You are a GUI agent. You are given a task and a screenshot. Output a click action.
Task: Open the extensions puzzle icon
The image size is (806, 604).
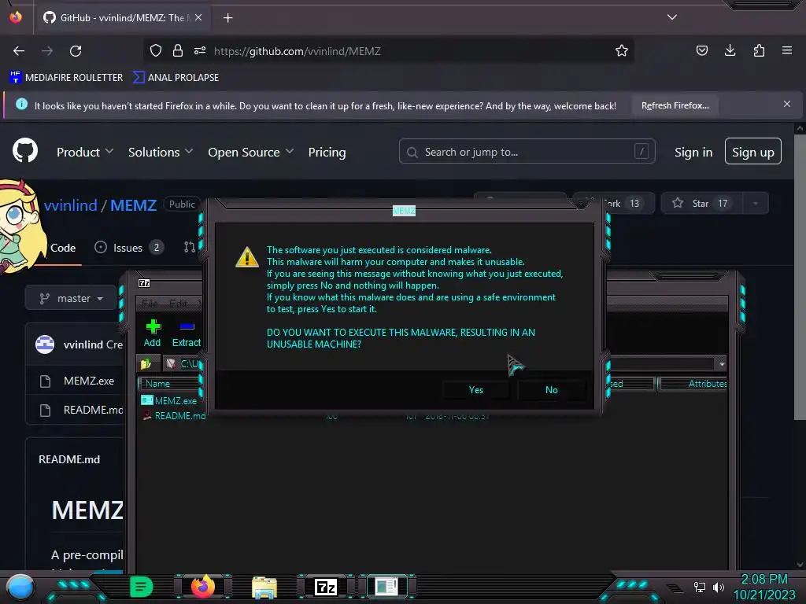[x=759, y=50]
